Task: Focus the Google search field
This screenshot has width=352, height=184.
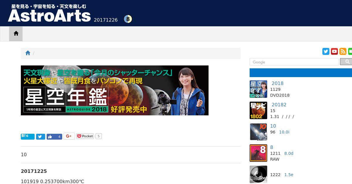Action: (294, 62)
